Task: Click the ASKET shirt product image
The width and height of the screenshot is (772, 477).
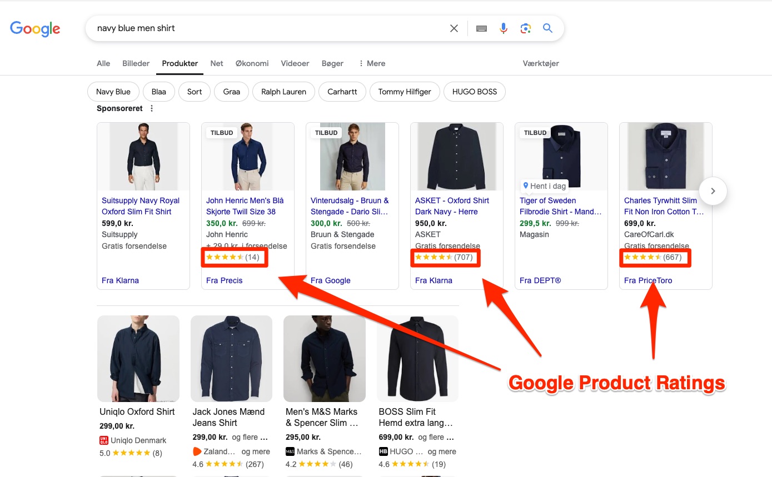Action: (x=457, y=157)
